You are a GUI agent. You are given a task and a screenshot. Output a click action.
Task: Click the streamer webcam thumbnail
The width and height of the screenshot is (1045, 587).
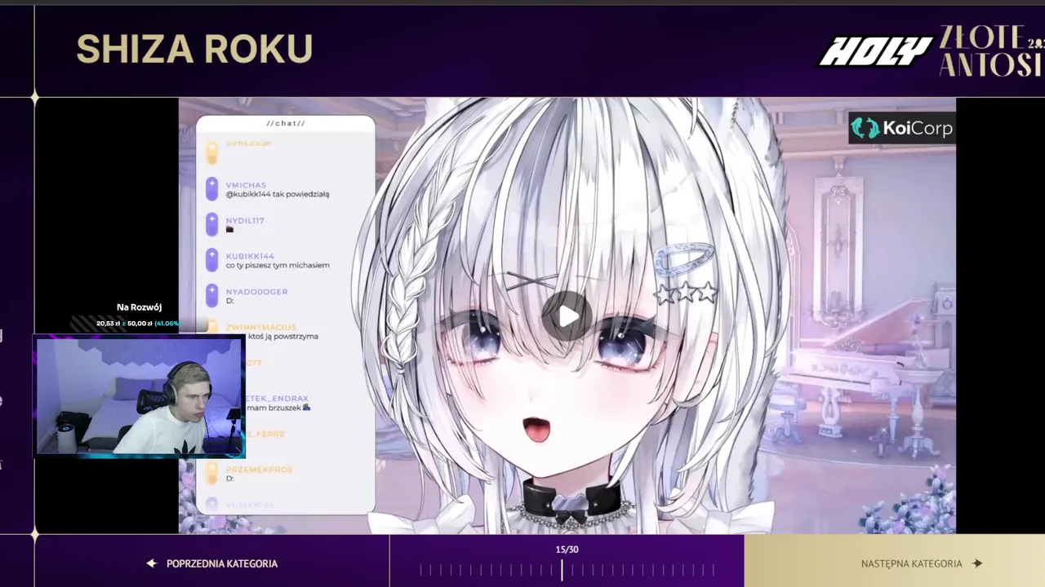[x=140, y=396]
